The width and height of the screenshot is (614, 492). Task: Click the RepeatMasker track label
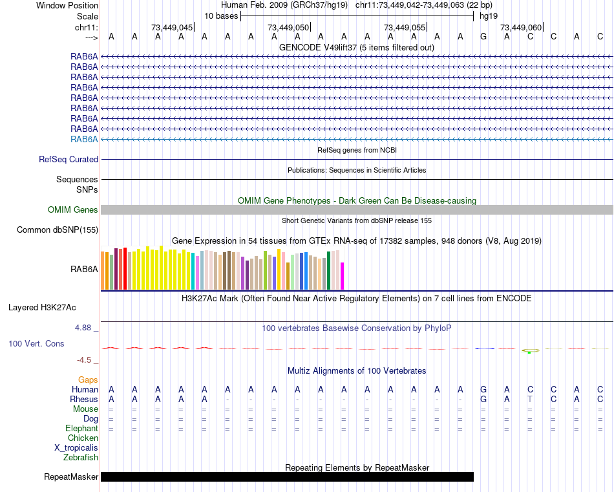[71, 476]
